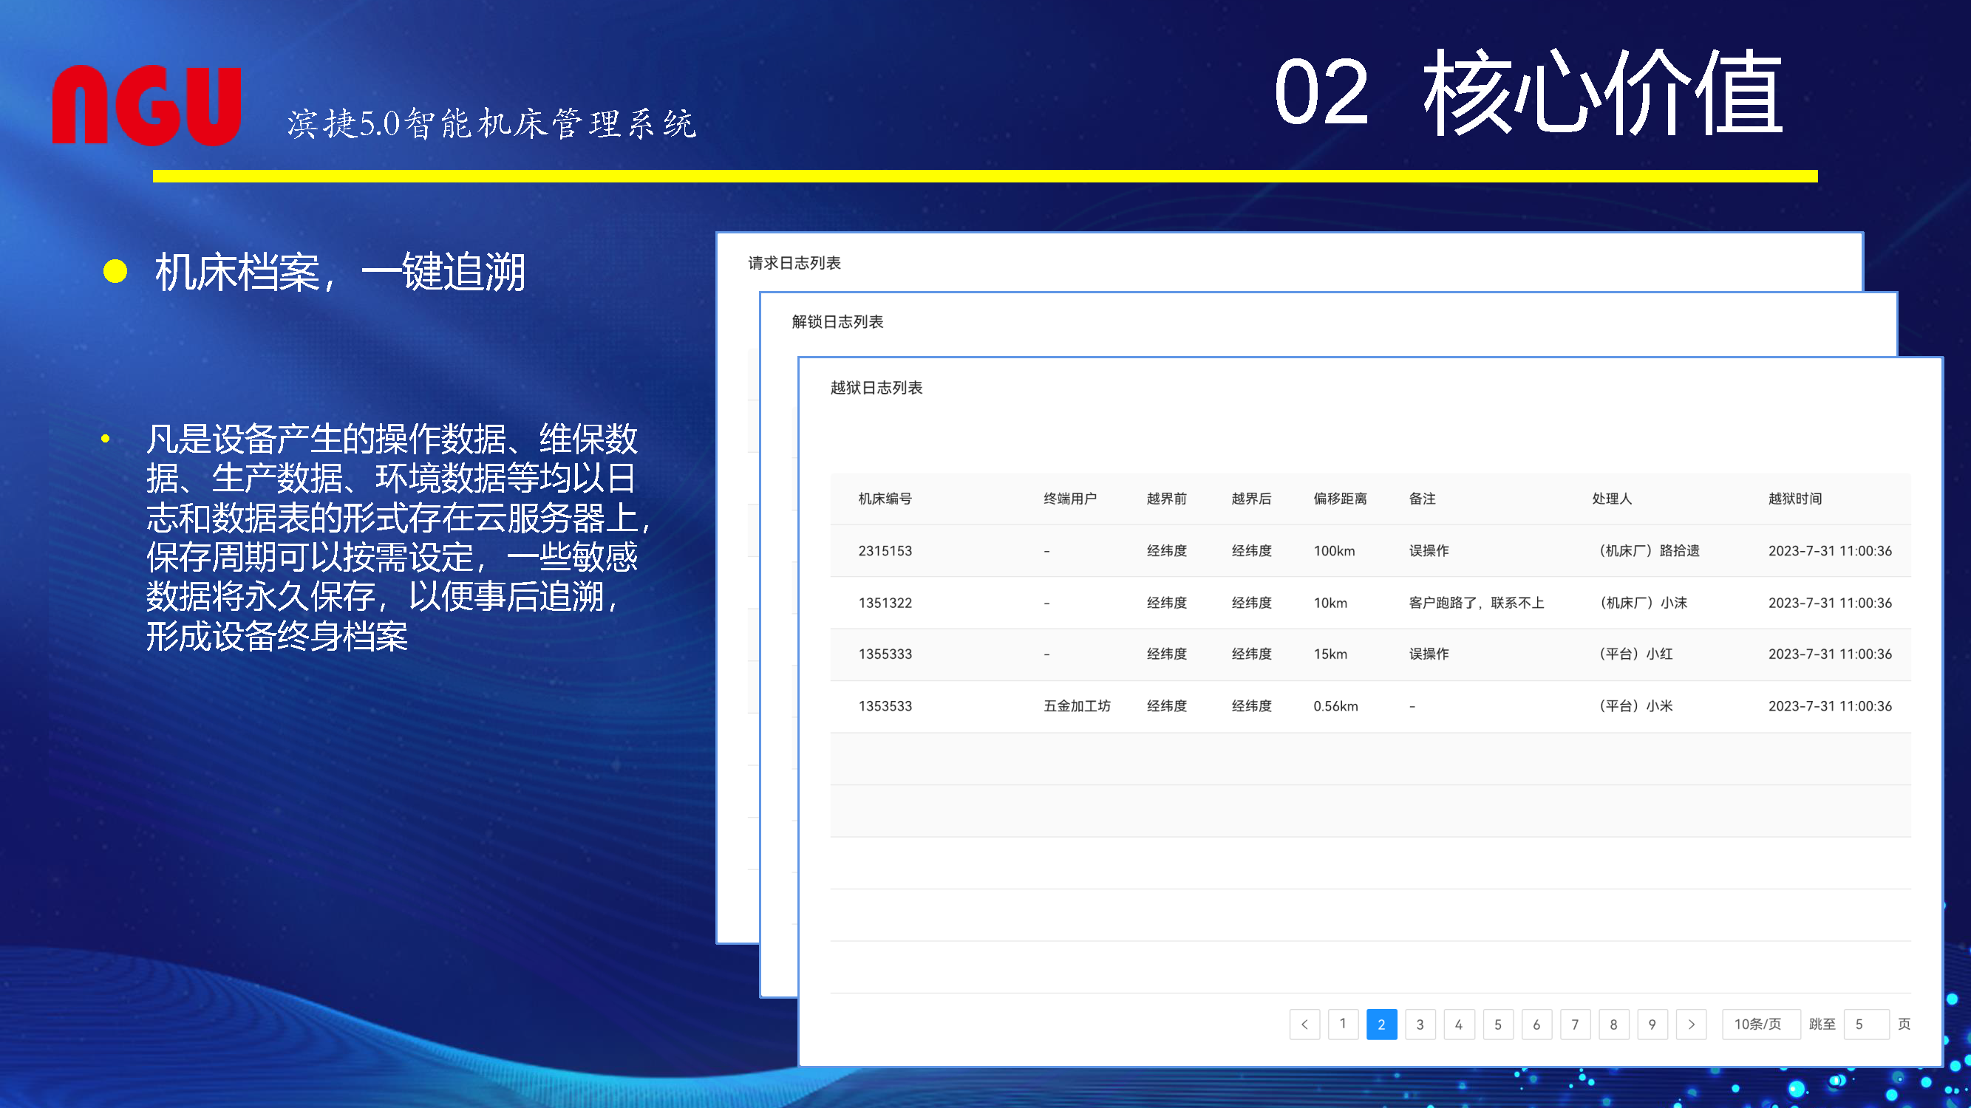
Task: Click the 偏移距离 column header
Action: (1341, 499)
